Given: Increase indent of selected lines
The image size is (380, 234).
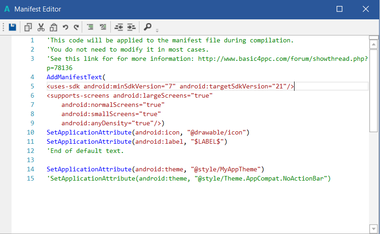Looking at the screenshot, I should 131,27.
